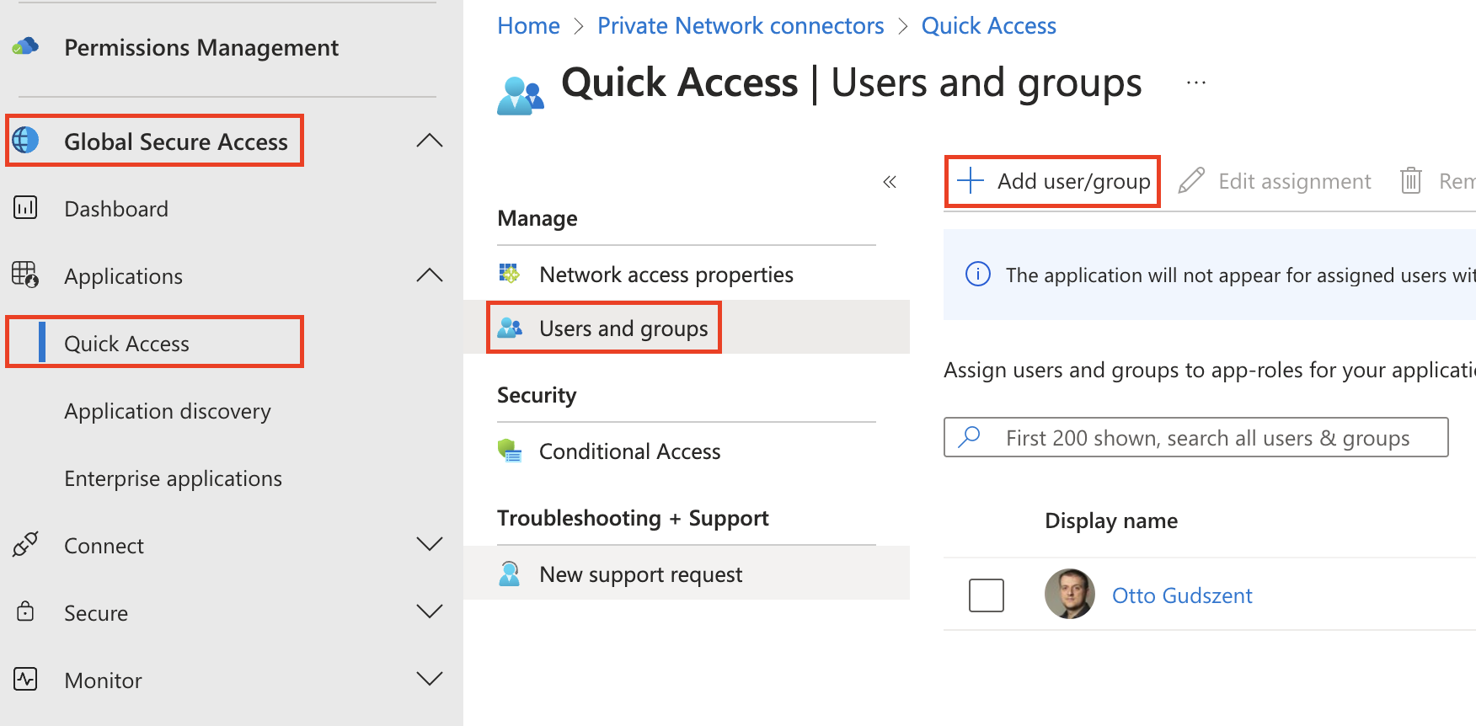Click the Secure lock icon
The width and height of the screenshot is (1476, 726).
[x=25, y=611]
